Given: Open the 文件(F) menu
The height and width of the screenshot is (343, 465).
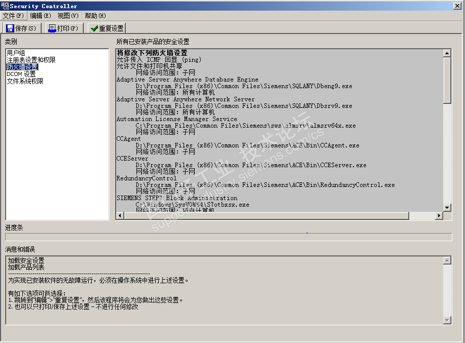Looking at the screenshot, I should [x=13, y=16].
